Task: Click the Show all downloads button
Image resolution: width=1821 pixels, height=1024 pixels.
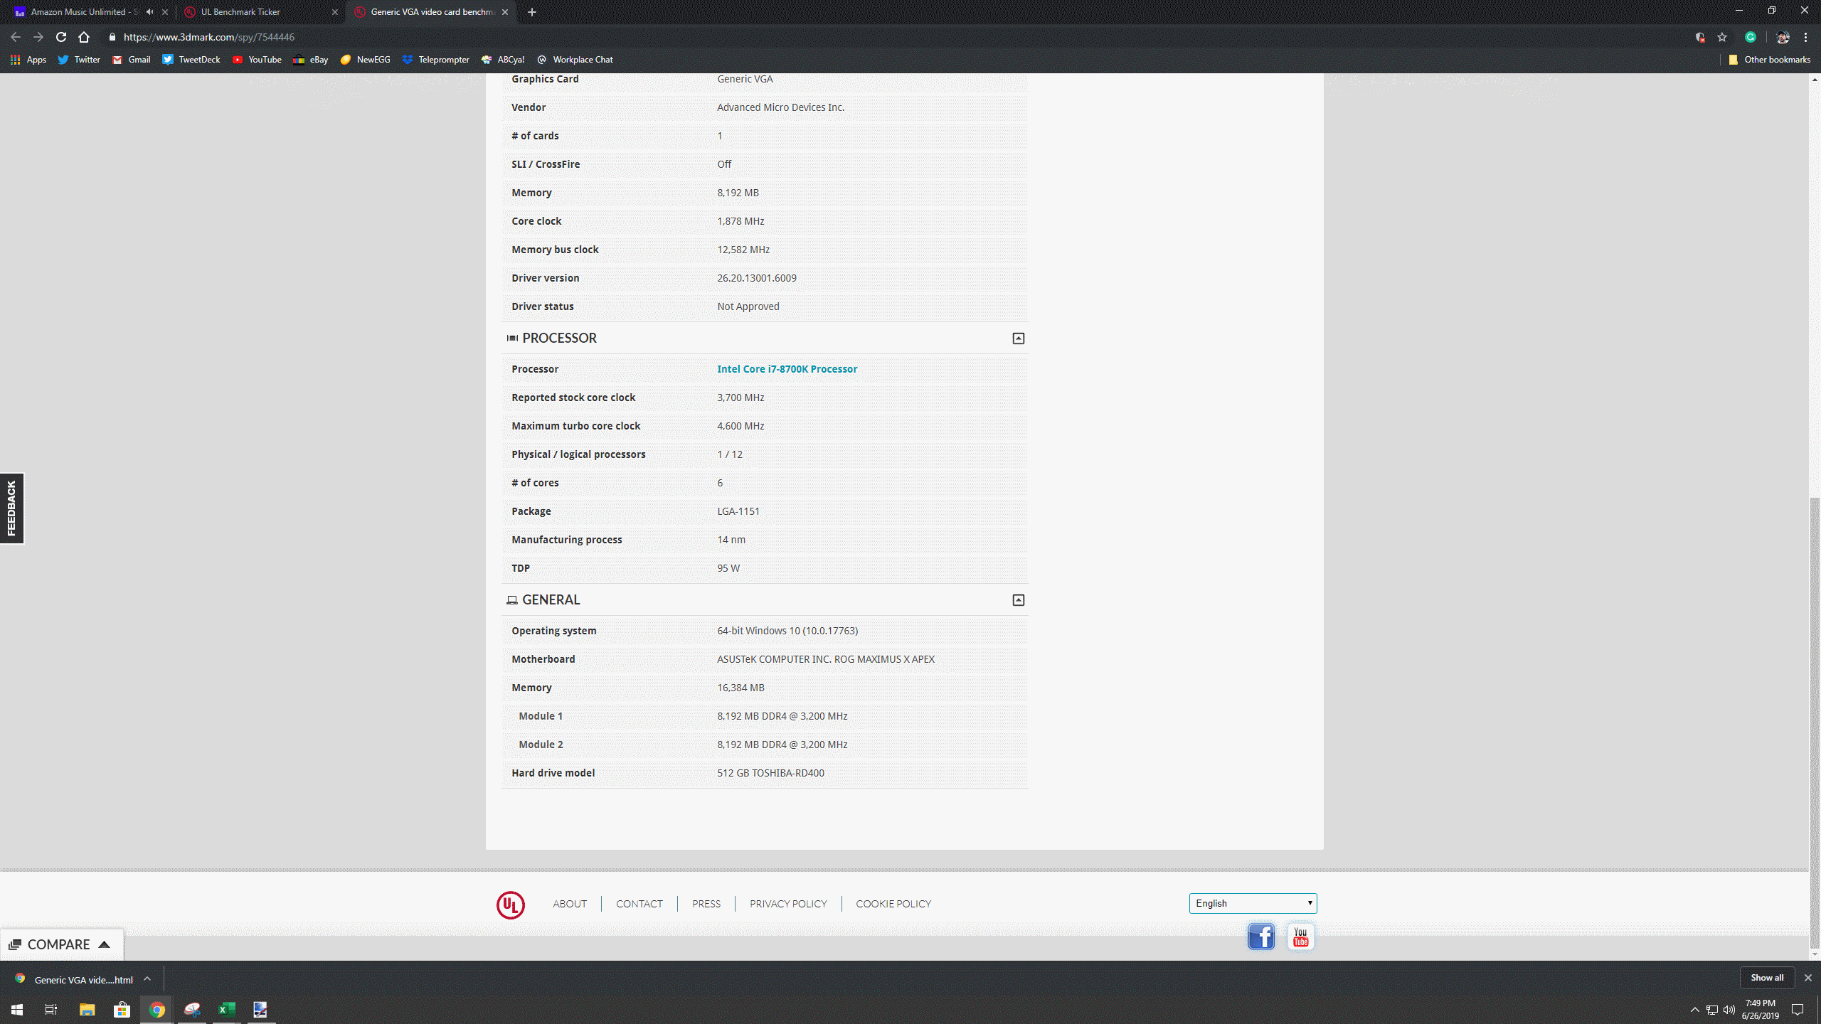Action: (x=1767, y=978)
